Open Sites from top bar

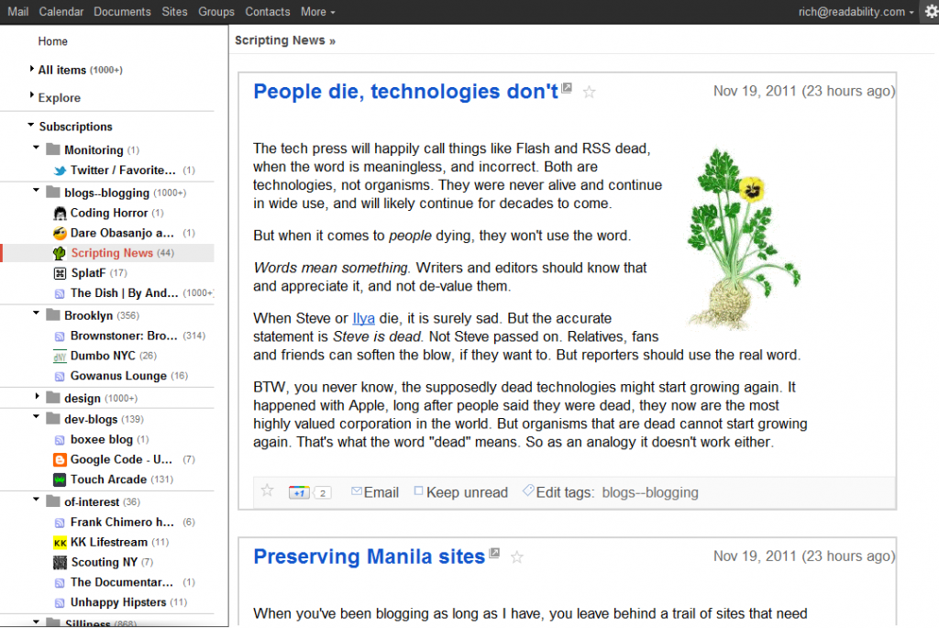coord(174,12)
